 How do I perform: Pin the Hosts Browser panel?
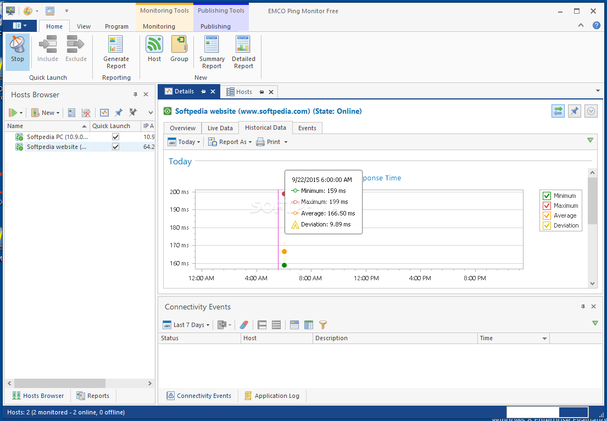coord(135,95)
